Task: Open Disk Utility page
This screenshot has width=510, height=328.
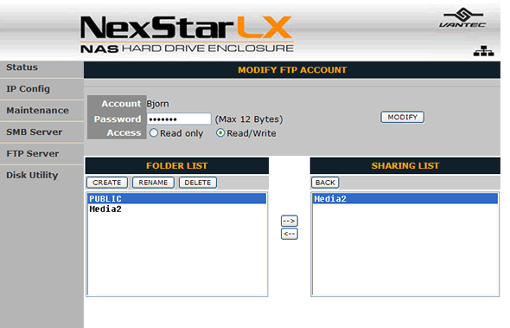Action: point(32,175)
